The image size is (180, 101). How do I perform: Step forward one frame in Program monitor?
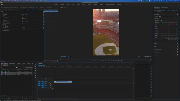pos(108,61)
